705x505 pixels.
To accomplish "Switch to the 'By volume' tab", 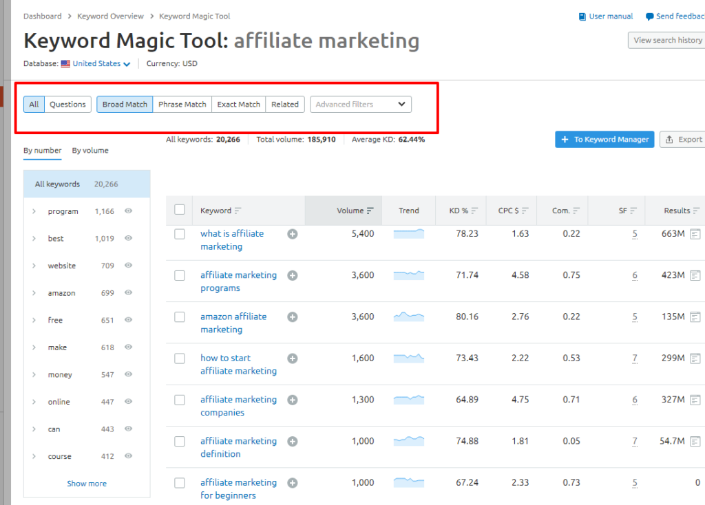I will coord(90,151).
